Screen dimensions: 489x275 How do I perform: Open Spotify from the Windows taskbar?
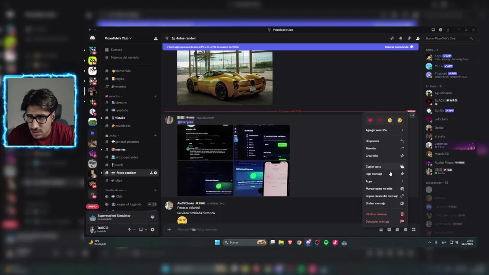(326, 243)
